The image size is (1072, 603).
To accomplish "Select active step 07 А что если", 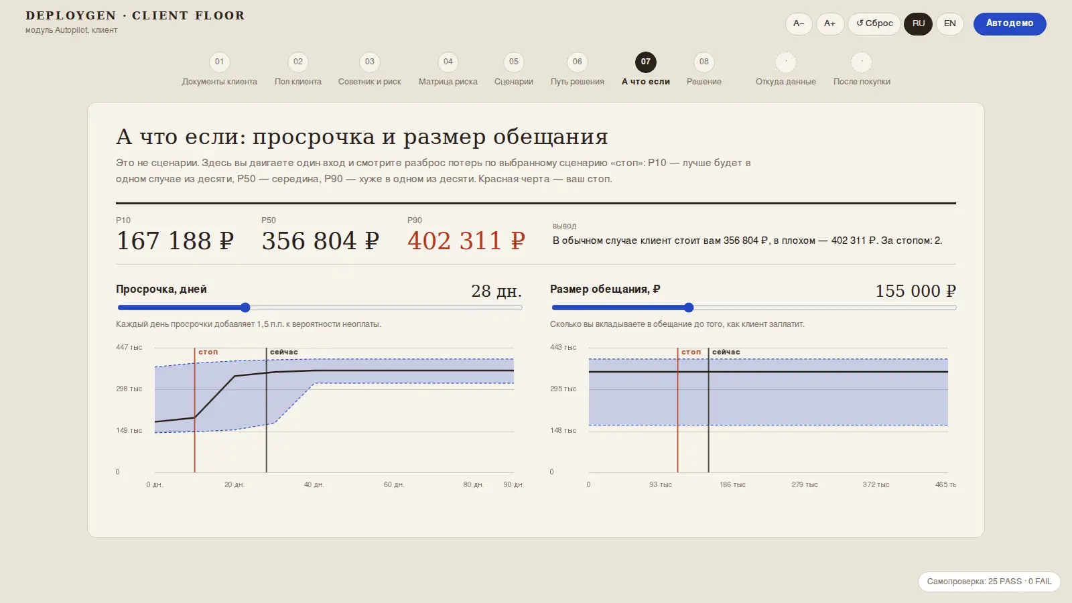I will [x=645, y=70].
